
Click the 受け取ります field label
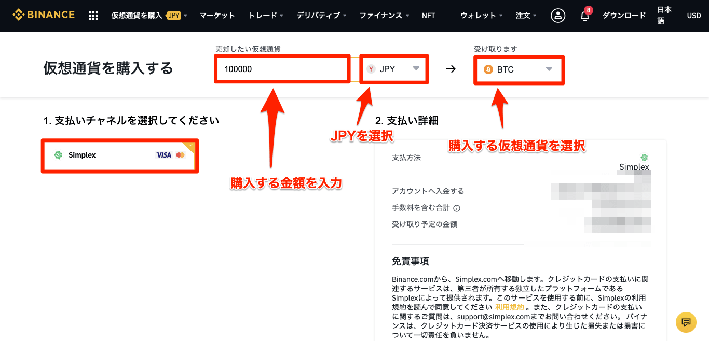click(495, 49)
